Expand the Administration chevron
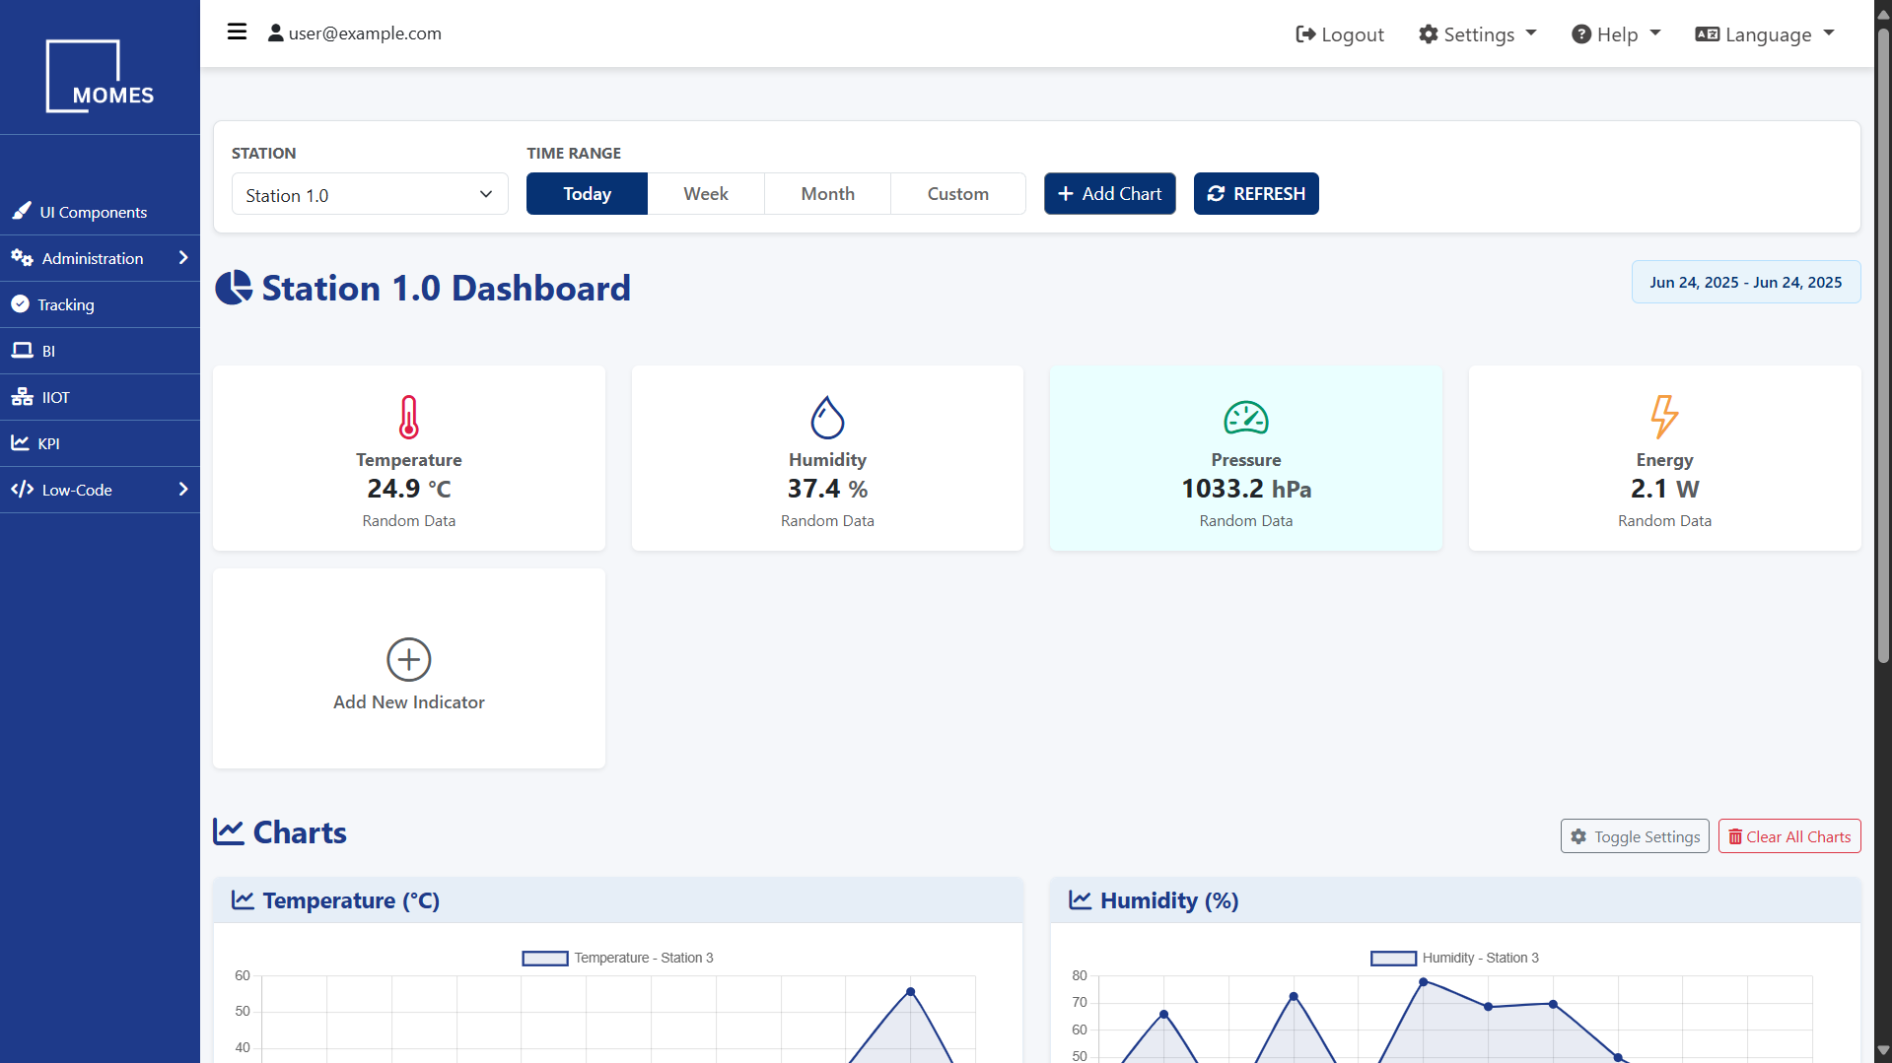The height and width of the screenshot is (1063, 1892). click(182, 257)
